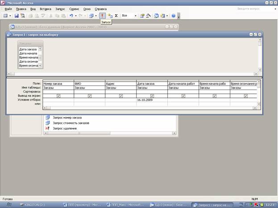This screenshot has width=278, height=208.
Task: Select 'Запрос стоимость заказов' in database window
Action: [71, 122]
